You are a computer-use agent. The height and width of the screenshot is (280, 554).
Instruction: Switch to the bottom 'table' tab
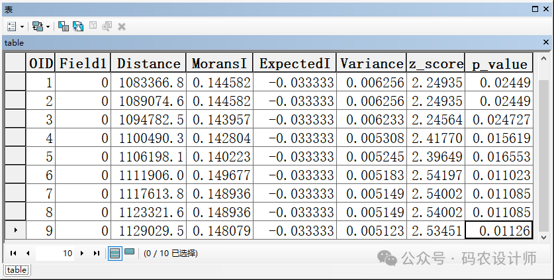pos(17,270)
